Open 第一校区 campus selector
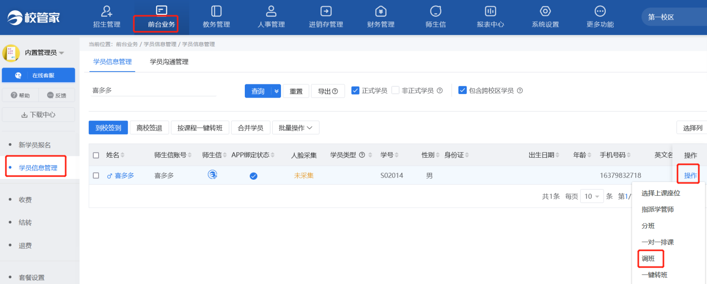Image resolution: width=707 pixels, height=284 pixels. [x=674, y=17]
